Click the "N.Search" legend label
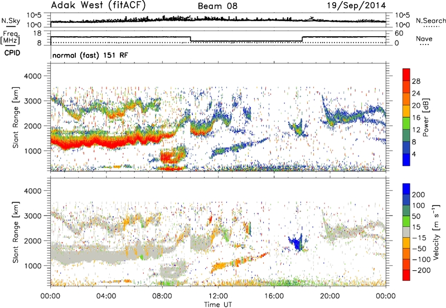 pyautogui.click(x=430, y=21)
